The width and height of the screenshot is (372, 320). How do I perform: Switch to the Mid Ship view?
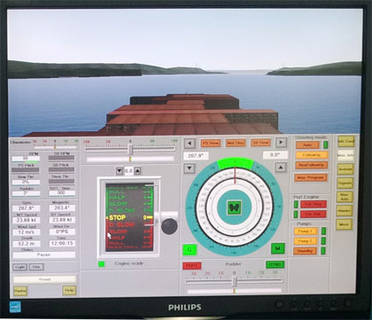(236, 143)
